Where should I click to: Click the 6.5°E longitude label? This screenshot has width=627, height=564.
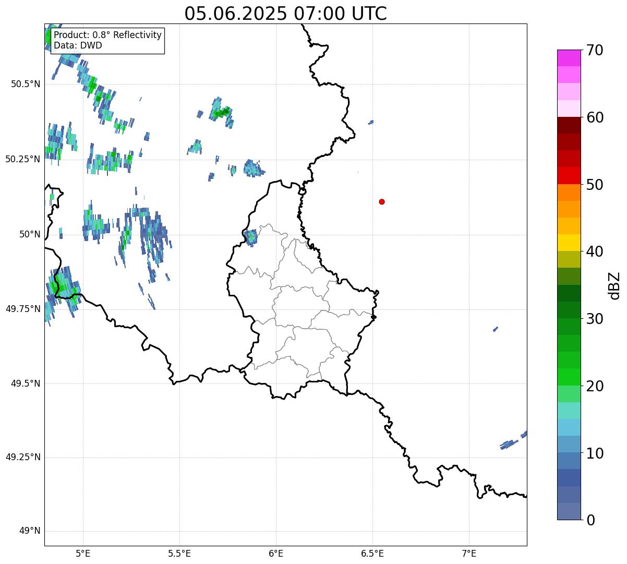[372, 554]
